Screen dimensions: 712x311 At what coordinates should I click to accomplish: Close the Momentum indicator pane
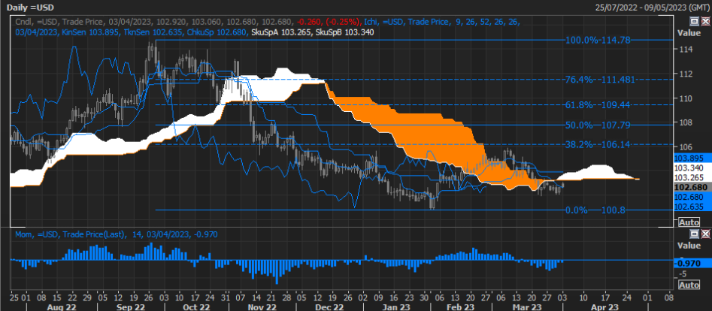point(705,234)
